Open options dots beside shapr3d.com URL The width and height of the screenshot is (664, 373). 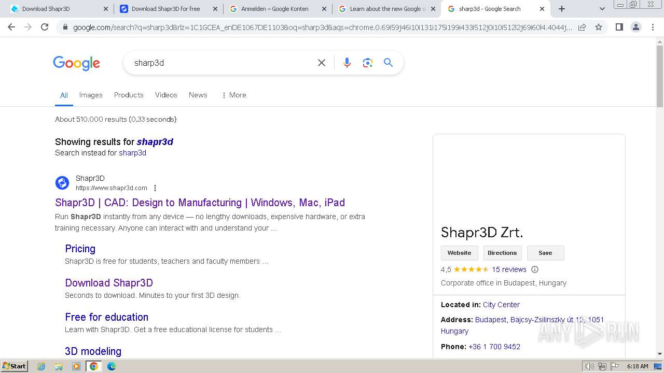pyautogui.click(x=155, y=188)
